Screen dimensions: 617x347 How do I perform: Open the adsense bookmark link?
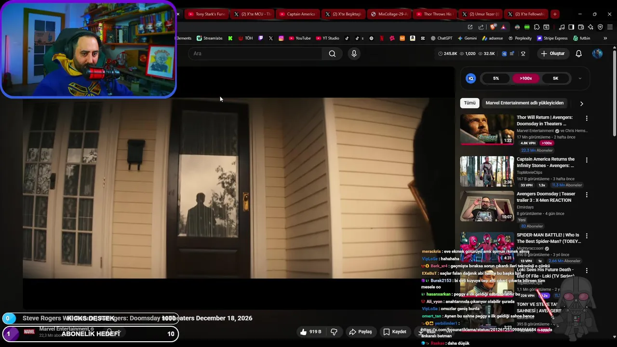tap(492, 38)
